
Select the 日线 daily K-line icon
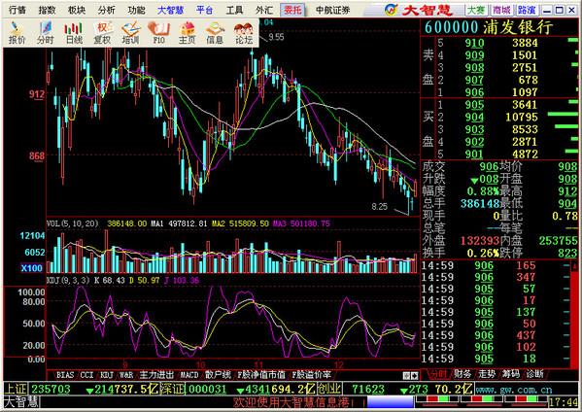74,33
